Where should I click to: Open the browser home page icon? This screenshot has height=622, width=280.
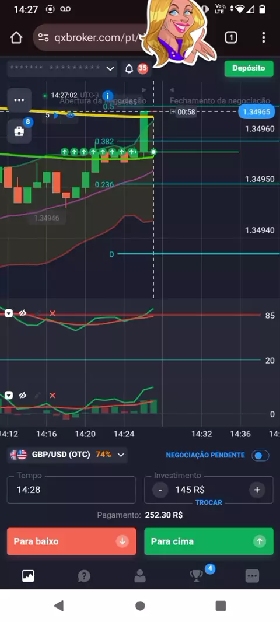click(x=16, y=38)
